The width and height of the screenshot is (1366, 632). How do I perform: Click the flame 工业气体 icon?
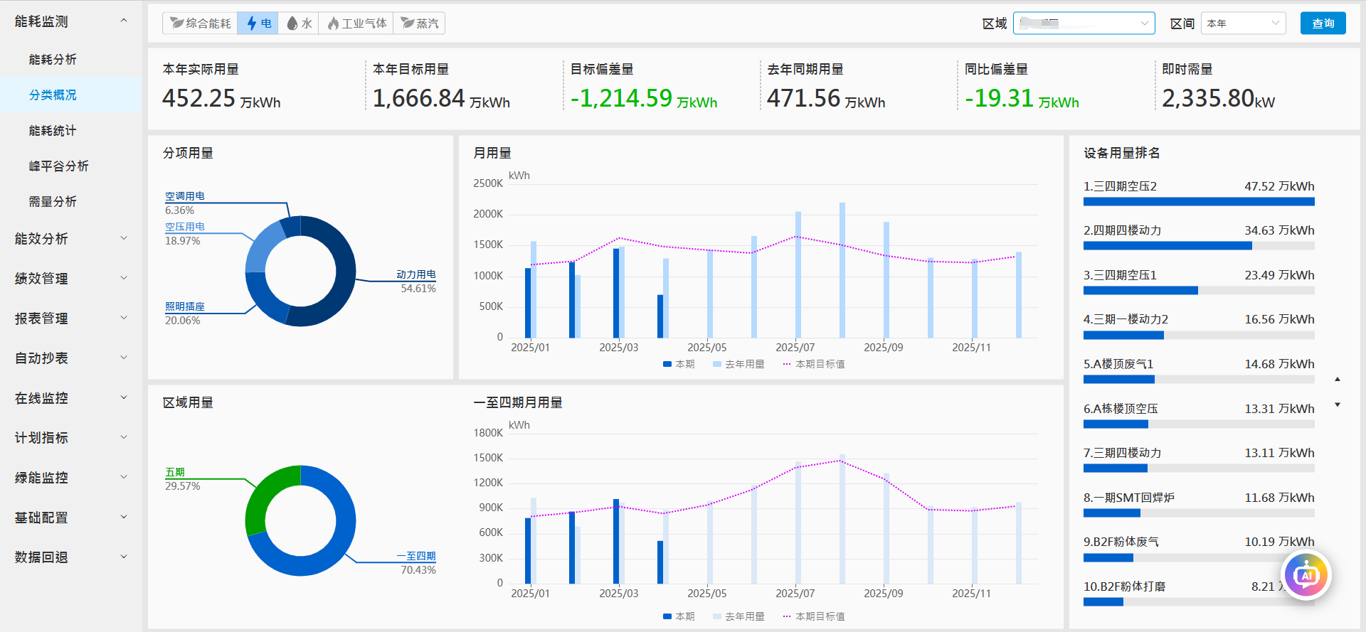click(x=333, y=23)
